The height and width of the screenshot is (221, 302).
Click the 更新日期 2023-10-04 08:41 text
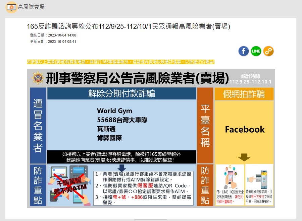[53, 42]
